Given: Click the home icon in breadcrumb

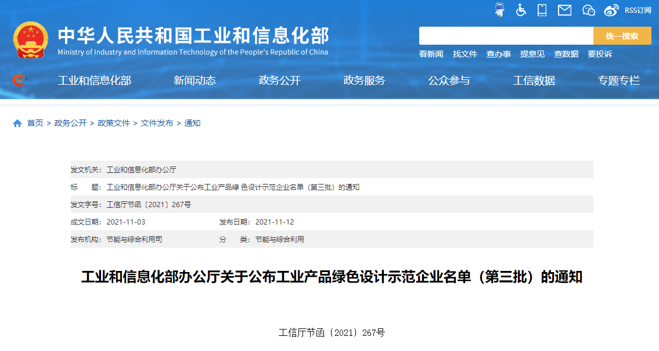Looking at the screenshot, I should [x=17, y=124].
